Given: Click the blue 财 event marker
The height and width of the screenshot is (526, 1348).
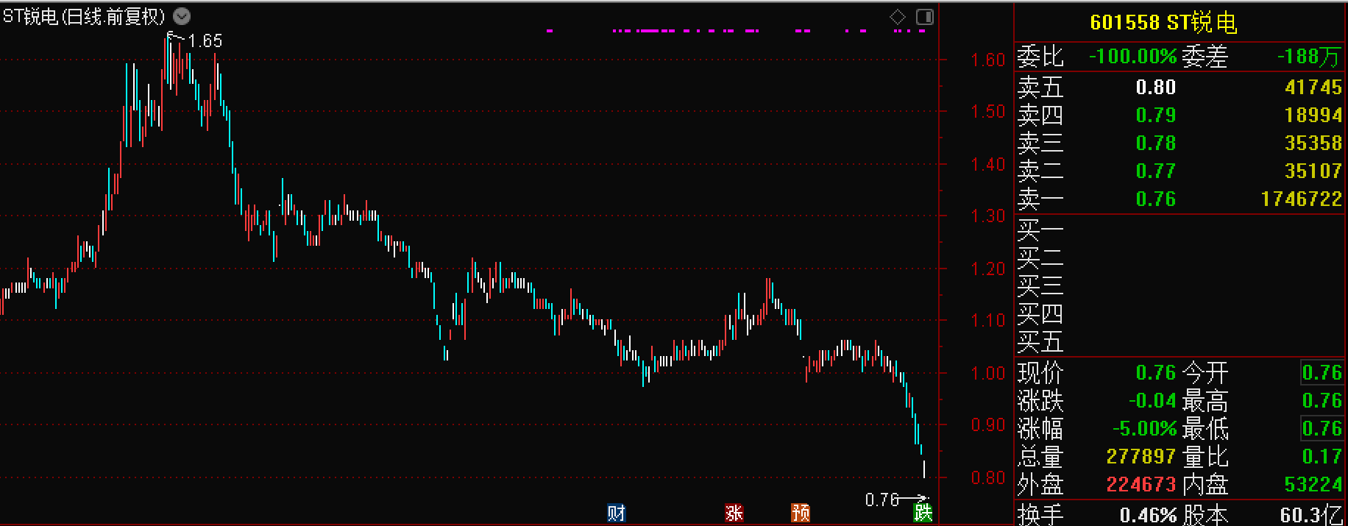Looking at the screenshot, I should tap(616, 513).
